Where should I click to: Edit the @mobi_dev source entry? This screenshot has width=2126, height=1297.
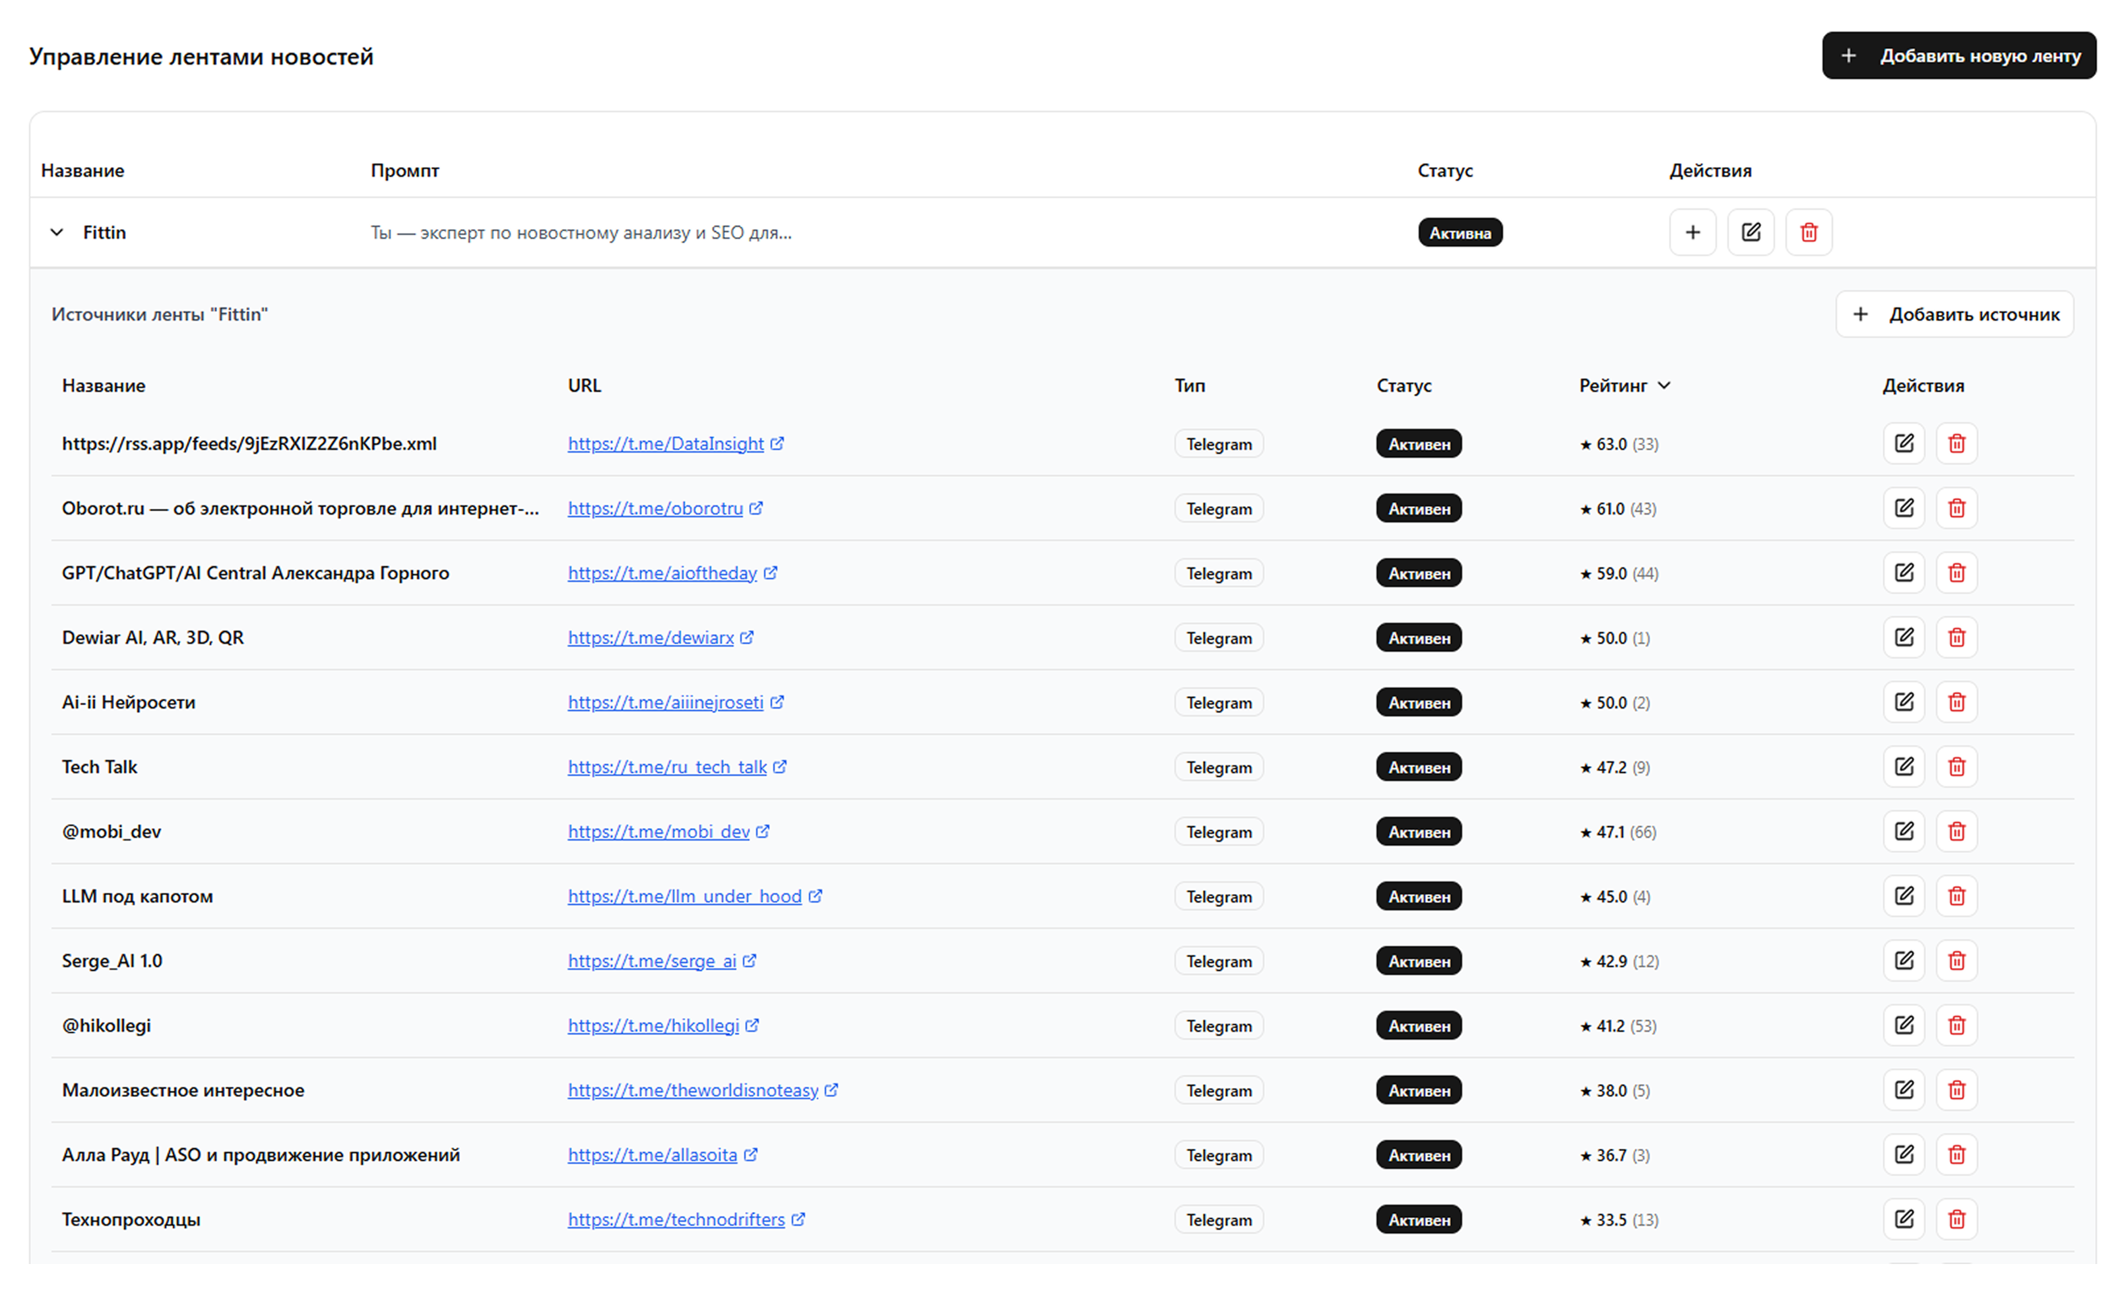[1904, 831]
